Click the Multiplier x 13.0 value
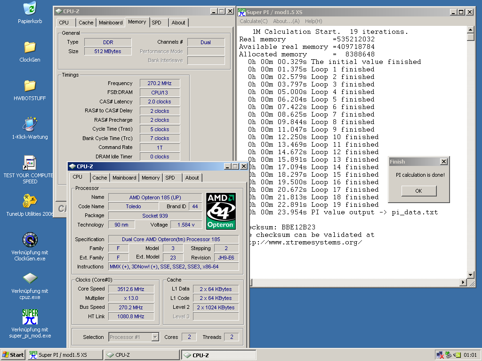Screen dimensions: 482x361 (131, 298)
